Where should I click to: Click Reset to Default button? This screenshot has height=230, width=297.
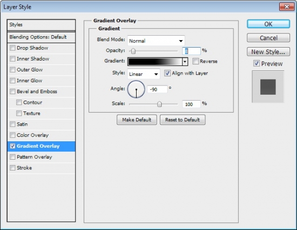click(183, 120)
